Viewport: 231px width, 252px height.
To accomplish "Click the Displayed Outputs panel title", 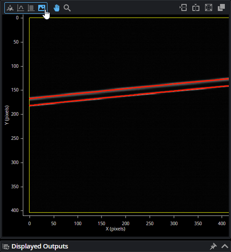I will click(40, 246).
